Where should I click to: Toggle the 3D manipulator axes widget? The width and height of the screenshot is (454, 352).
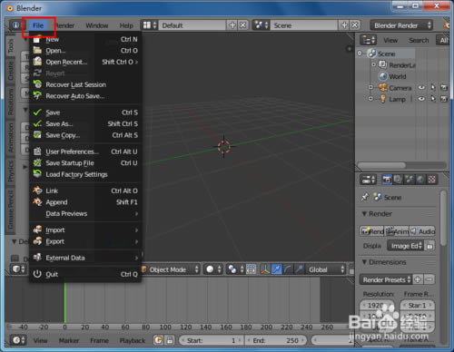265,269
